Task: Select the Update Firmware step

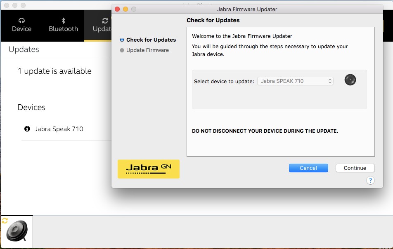Action: 144,50
